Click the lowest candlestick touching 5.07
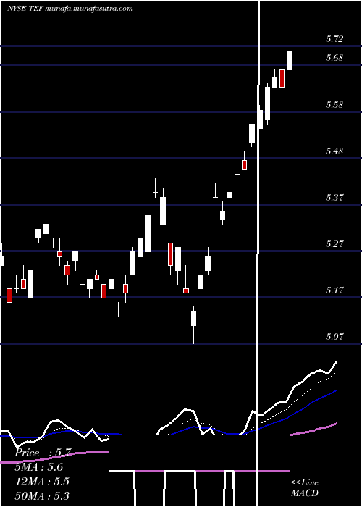Image resolution: width=362 pixels, height=507 pixels. [193, 325]
